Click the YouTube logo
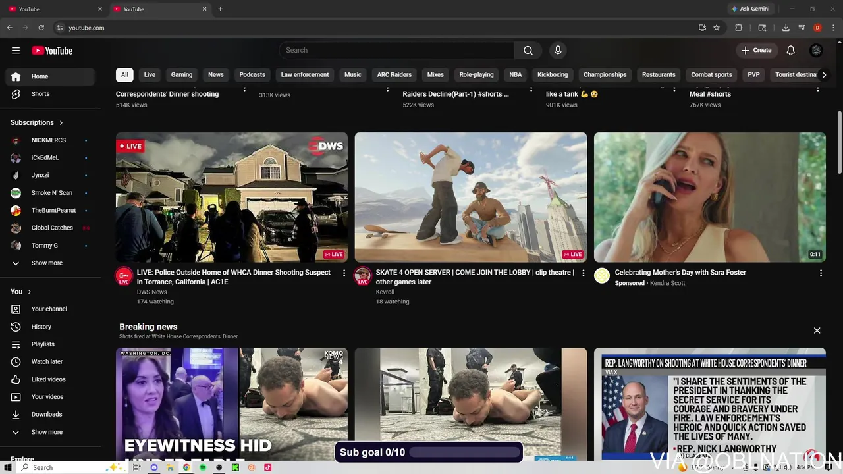843x474 pixels. click(52, 51)
